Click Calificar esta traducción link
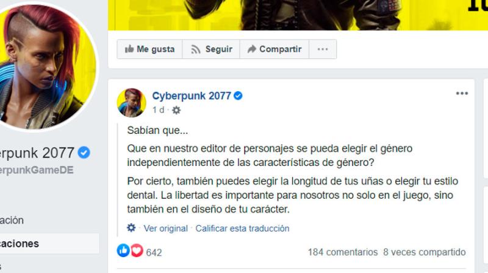The width and height of the screenshot is (488, 273). [242, 229]
